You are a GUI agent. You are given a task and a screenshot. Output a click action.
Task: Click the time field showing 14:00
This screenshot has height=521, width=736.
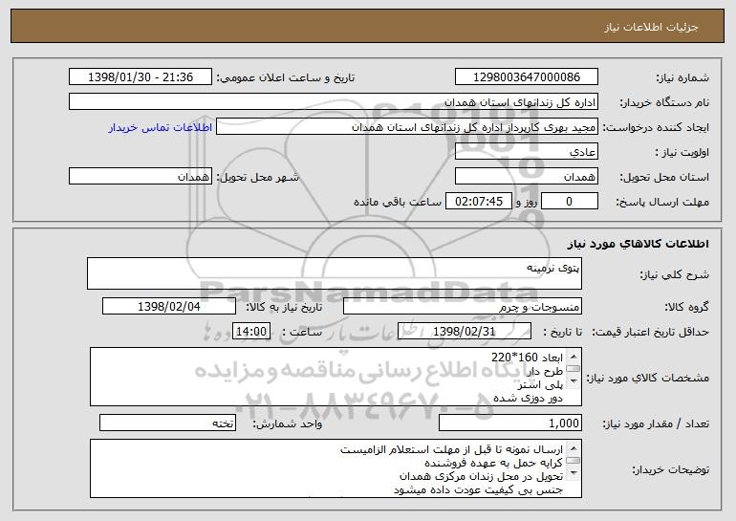251,331
